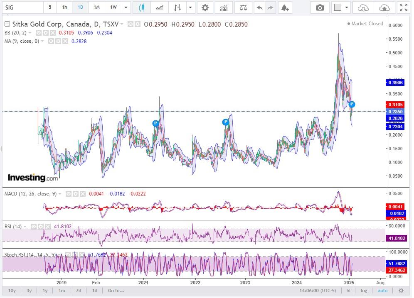
Task: Expand MACD (12, 26, close, 9) legend dropdown
Action: point(60,194)
